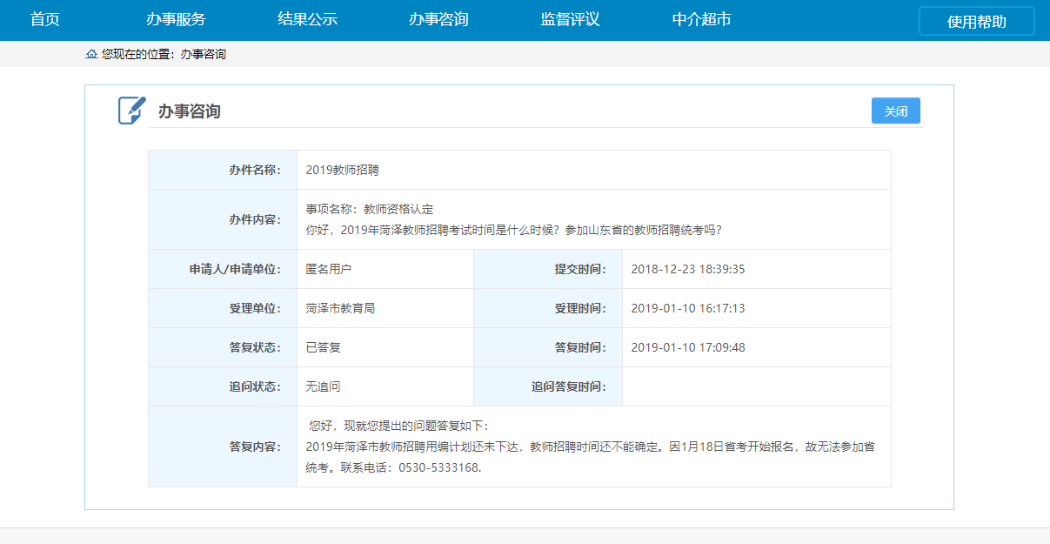Click the 2019教师招聘 item name value
The width and height of the screenshot is (1050, 544).
coord(342,170)
